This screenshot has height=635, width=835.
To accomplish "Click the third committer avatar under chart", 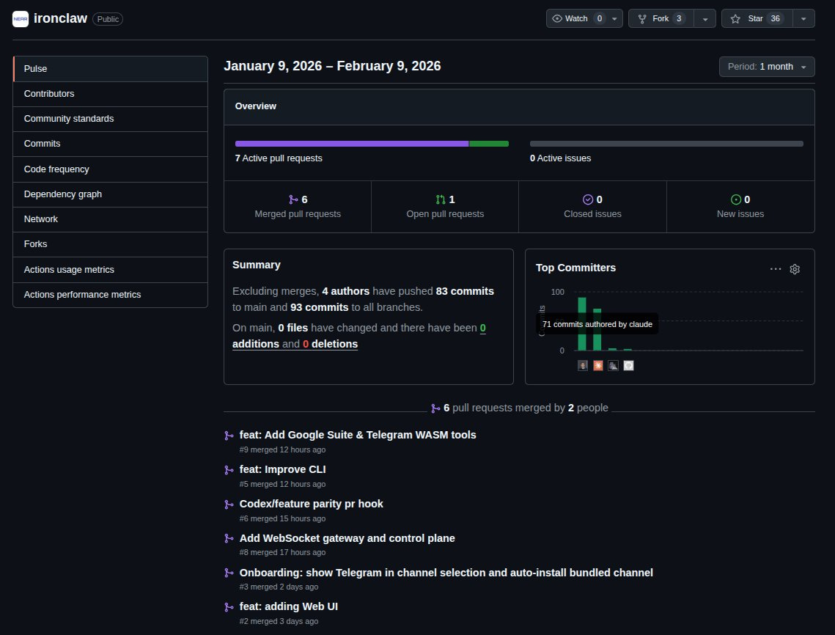I will (613, 365).
